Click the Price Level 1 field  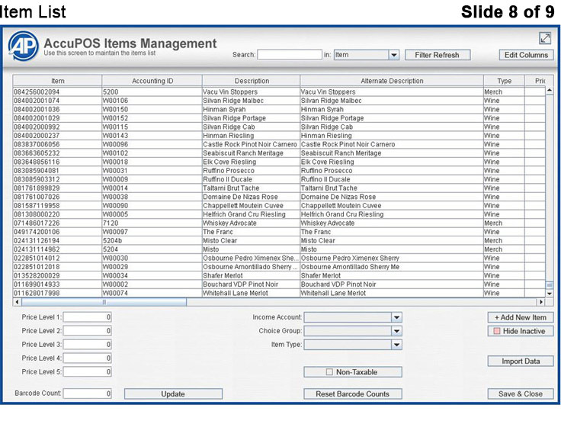point(88,317)
